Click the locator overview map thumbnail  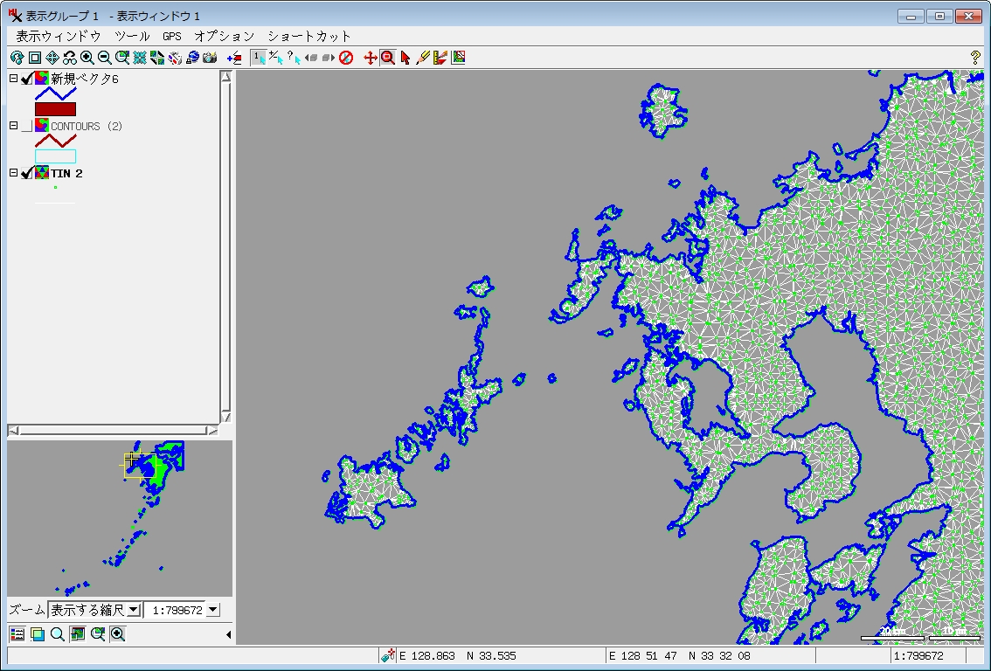(x=120, y=519)
